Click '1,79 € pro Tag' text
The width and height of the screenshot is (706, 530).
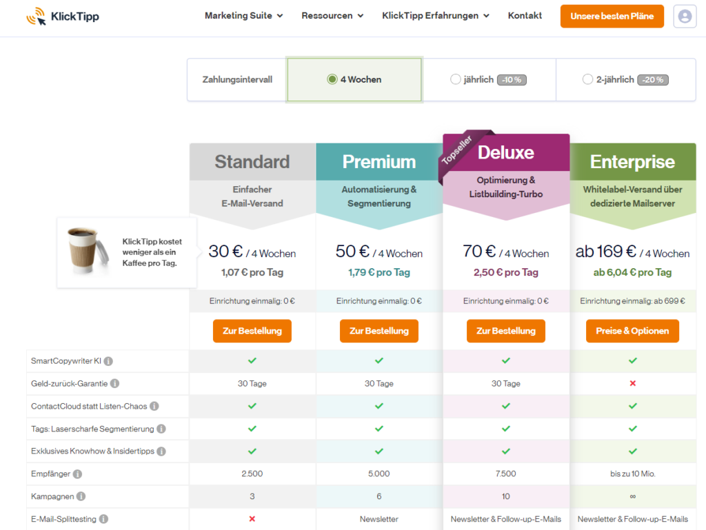(379, 272)
